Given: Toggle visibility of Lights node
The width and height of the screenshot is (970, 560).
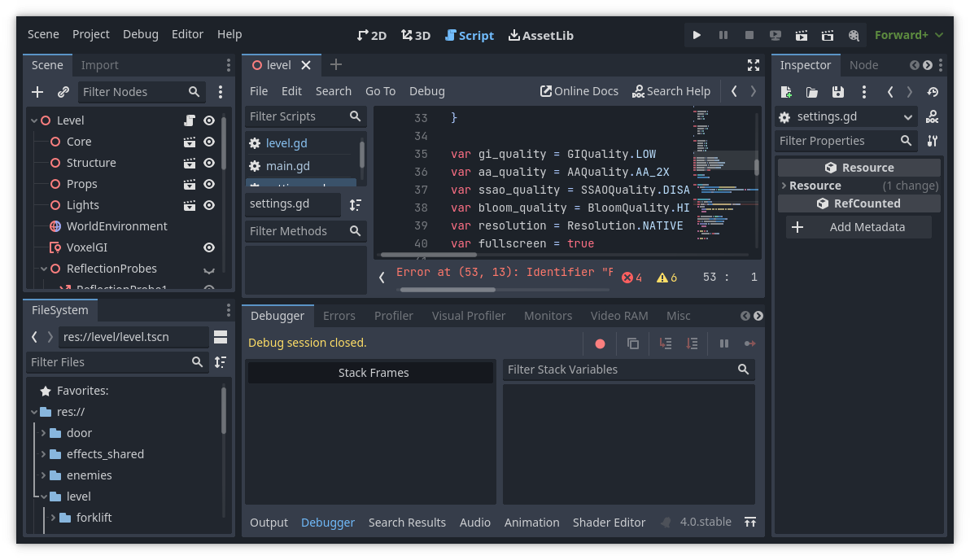Looking at the screenshot, I should tap(209, 205).
